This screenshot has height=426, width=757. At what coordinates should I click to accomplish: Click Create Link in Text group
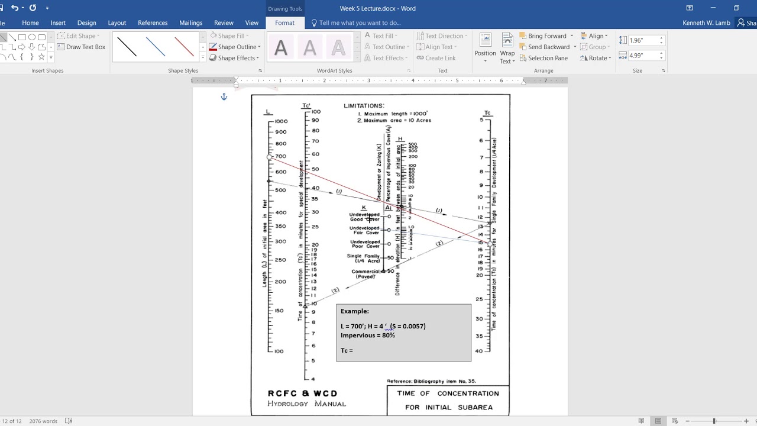pyautogui.click(x=436, y=58)
